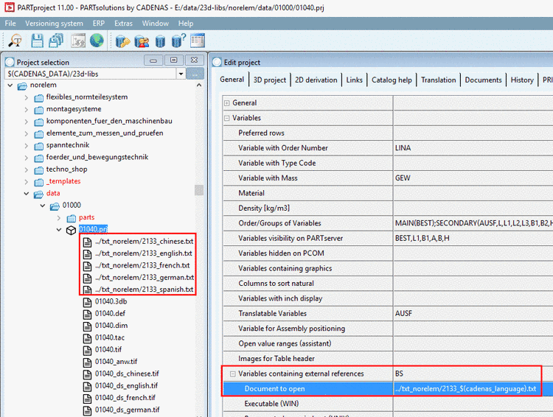The width and height of the screenshot is (553, 417).
Task: Click the single floppy disk save icon
Action: point(37,41)
